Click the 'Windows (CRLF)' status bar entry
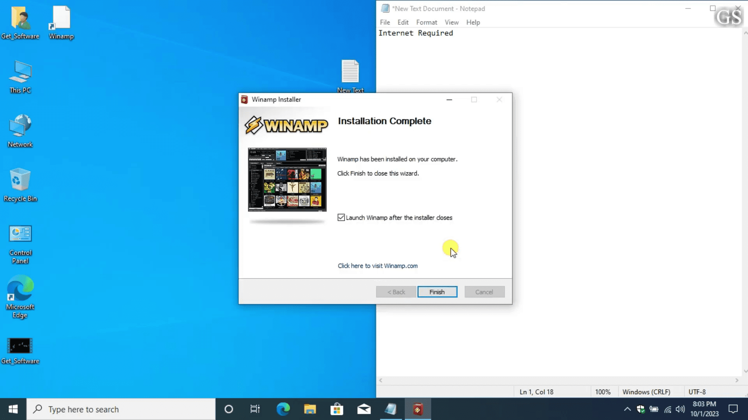The width and height of the screenshot is (748, 420). 646,392
